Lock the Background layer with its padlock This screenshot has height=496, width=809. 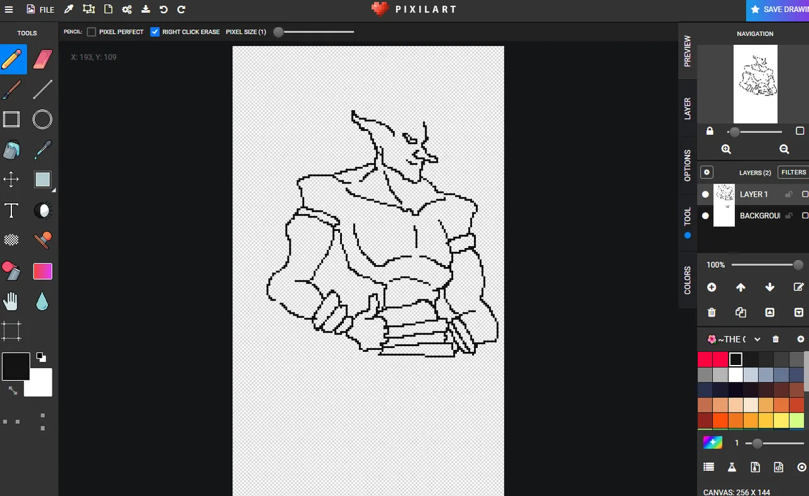pyautogui.click(x=789, y=216)
